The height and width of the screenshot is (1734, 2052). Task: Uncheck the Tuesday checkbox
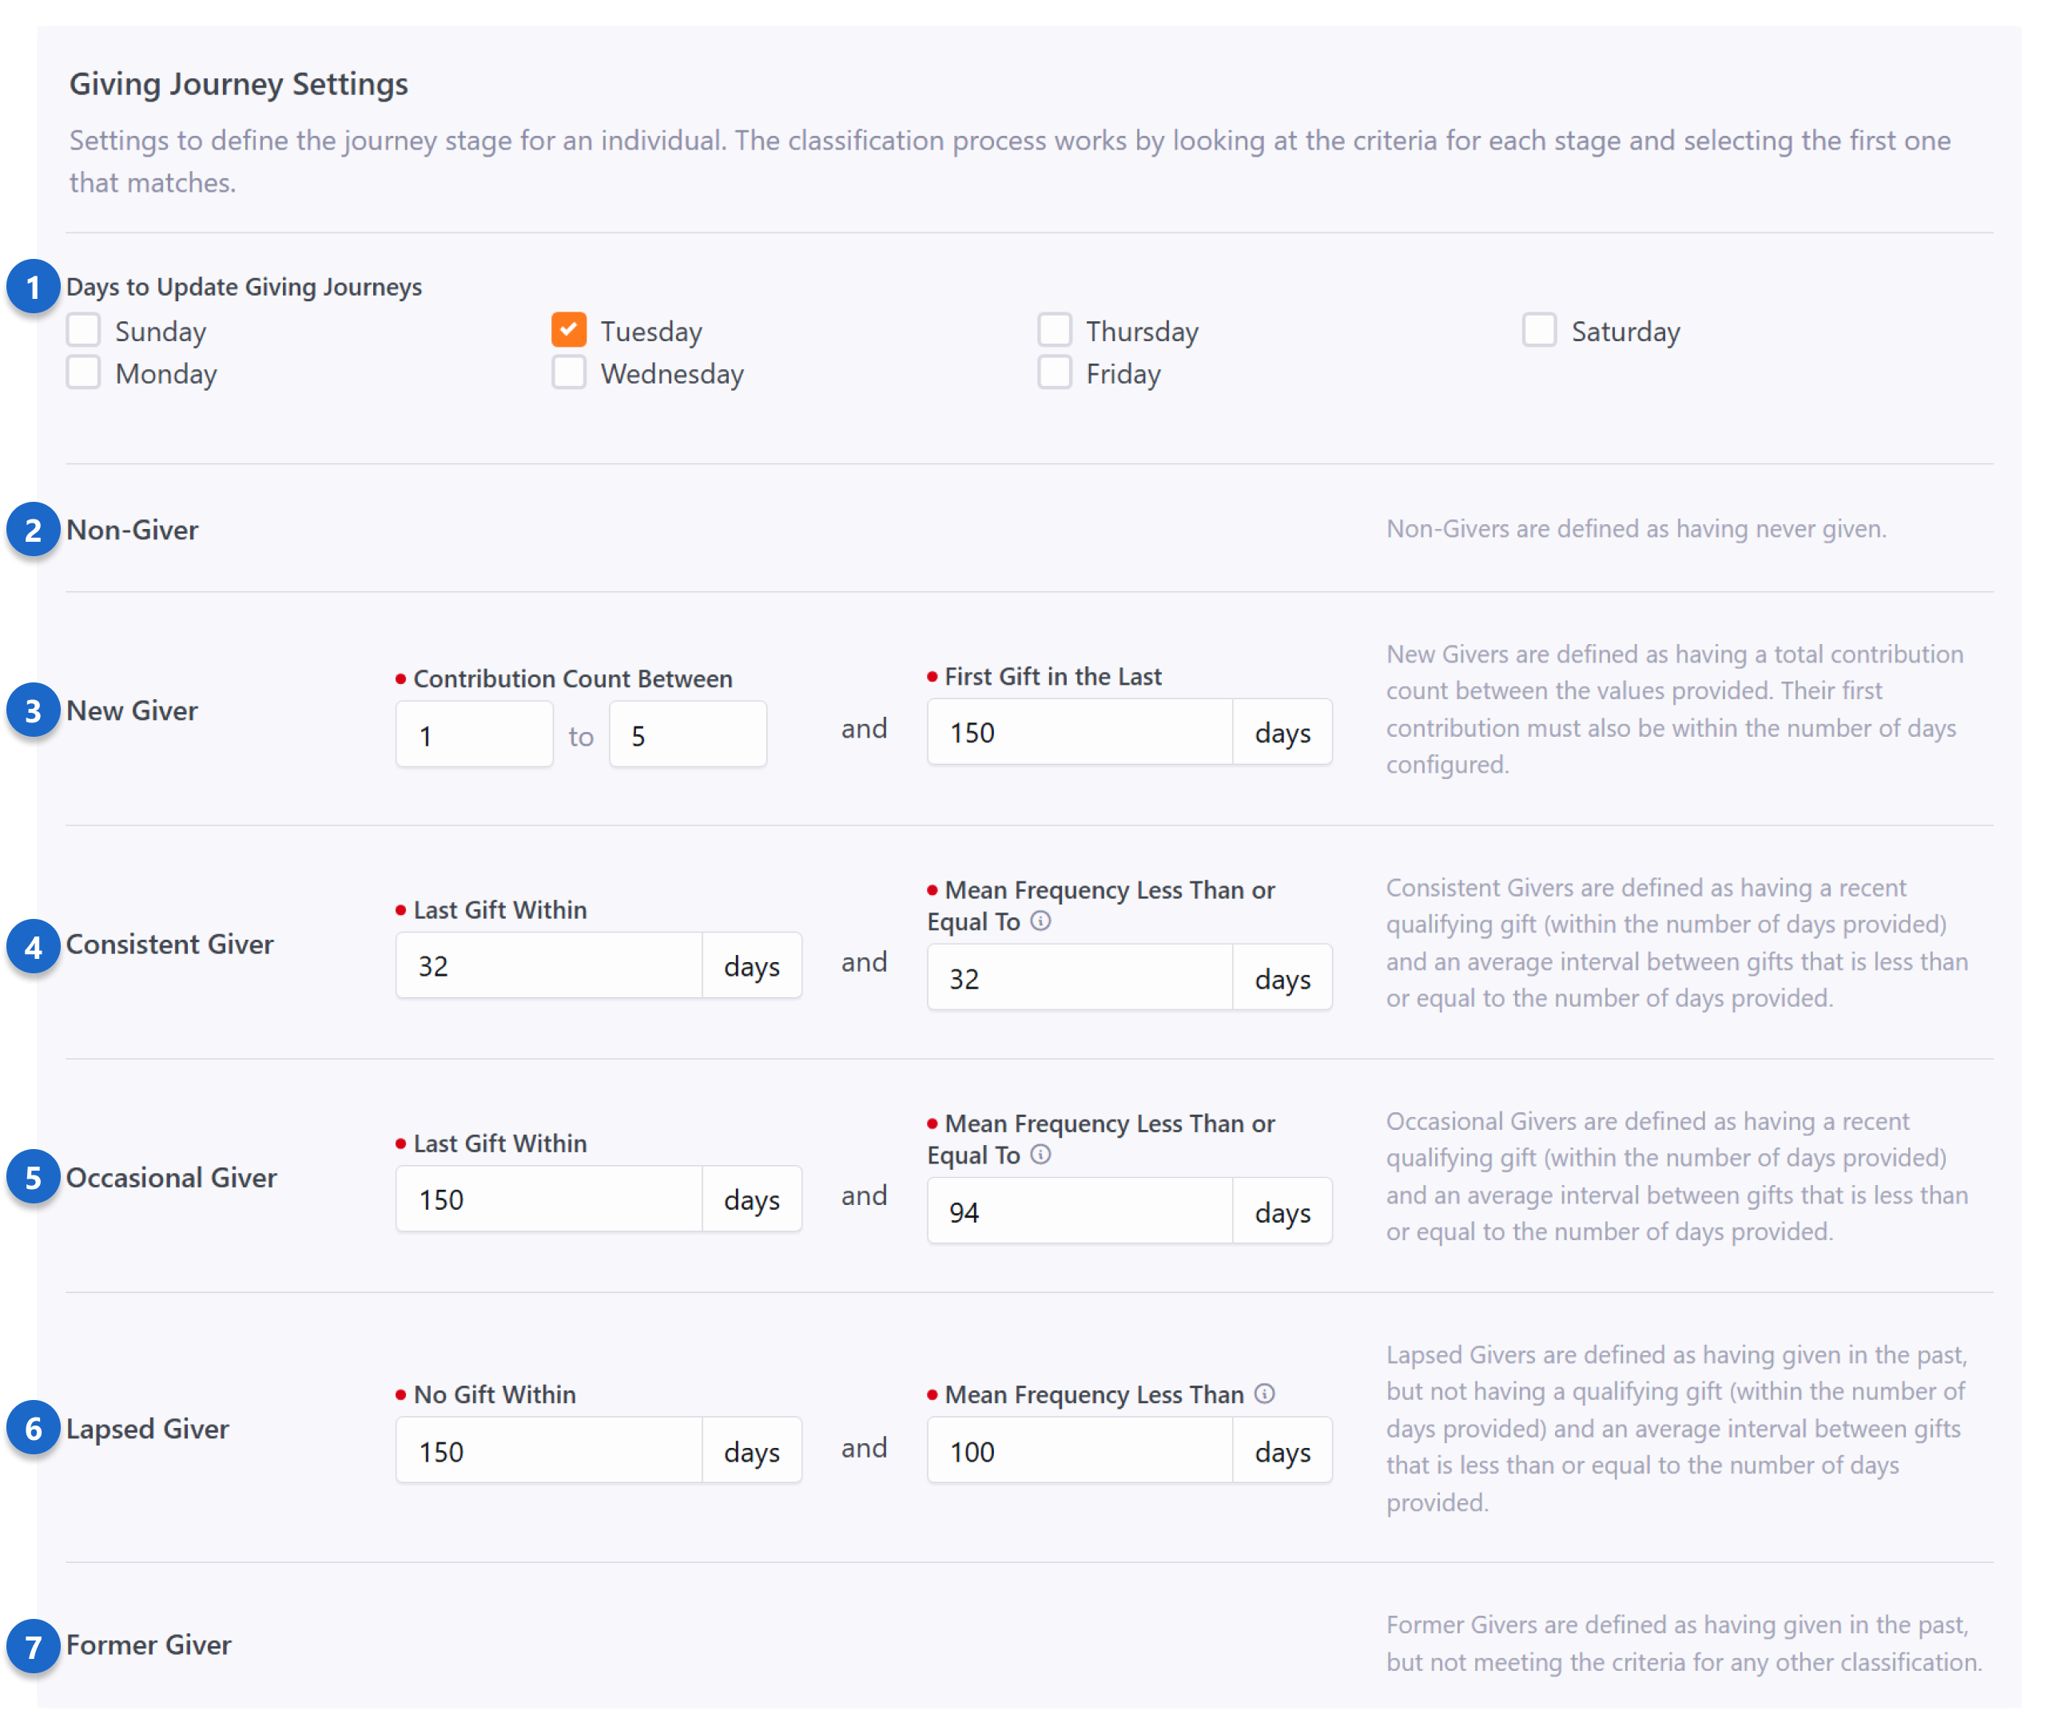click(569, 330)
